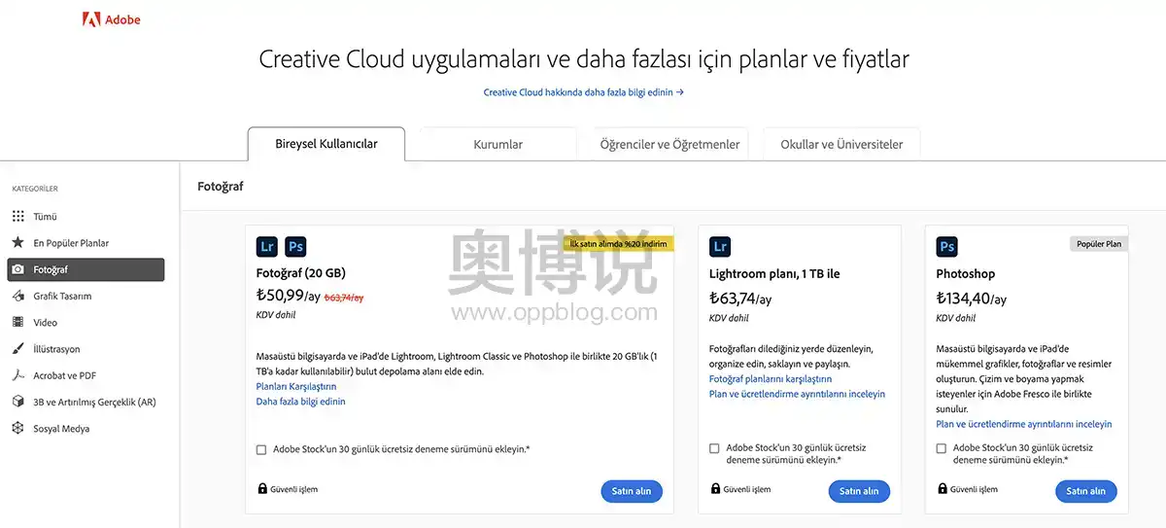1166x528 pixels.
Task: Open Lightroom Plan ve ücretlendirme ayrıntılarını inceleyin link
Action: tap(797, 394)
